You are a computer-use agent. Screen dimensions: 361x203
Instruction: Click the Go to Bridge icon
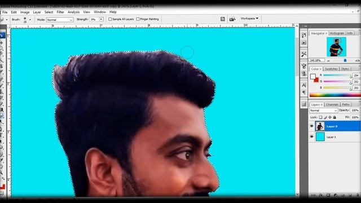(232, 19)
